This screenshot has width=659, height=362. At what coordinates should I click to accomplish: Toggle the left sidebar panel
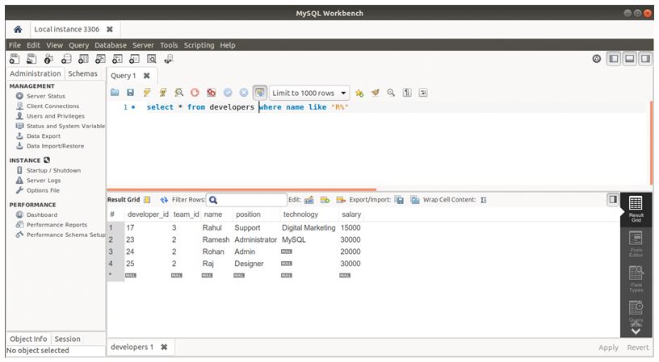[614, 59]
